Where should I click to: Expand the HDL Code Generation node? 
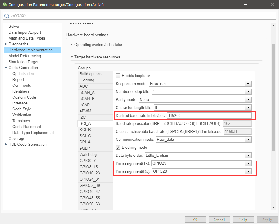tap(6, 145)
